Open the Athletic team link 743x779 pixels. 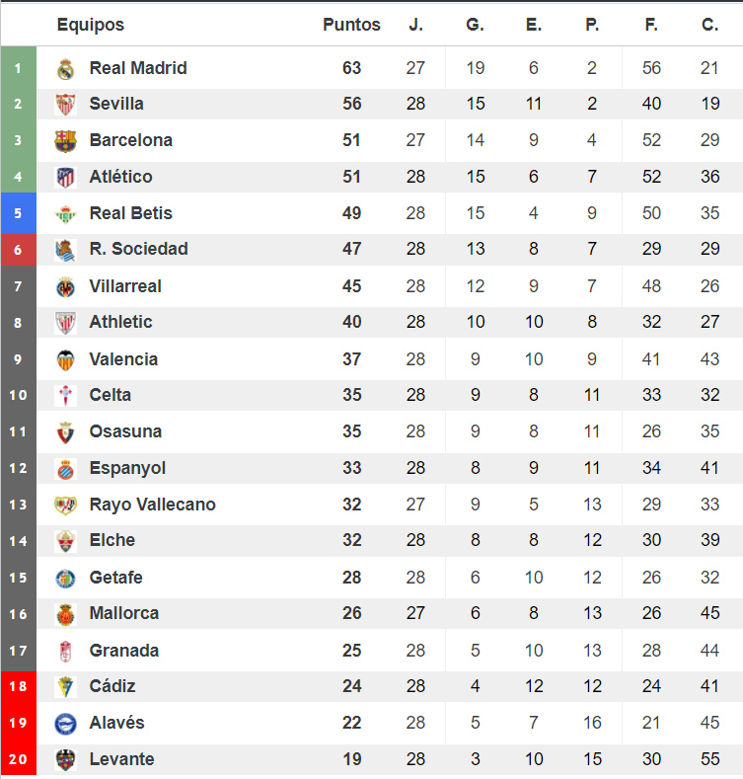pos(120,322)
